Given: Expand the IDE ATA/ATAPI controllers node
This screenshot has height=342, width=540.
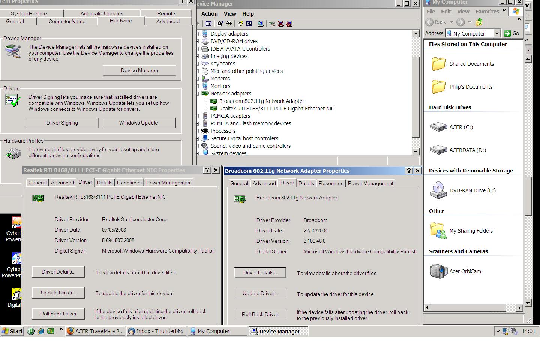Looking at the screenshot, I should [198, 49].
